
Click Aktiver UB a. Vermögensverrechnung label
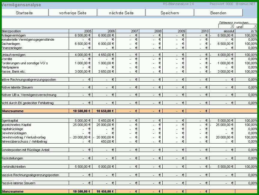click(29, 95)
